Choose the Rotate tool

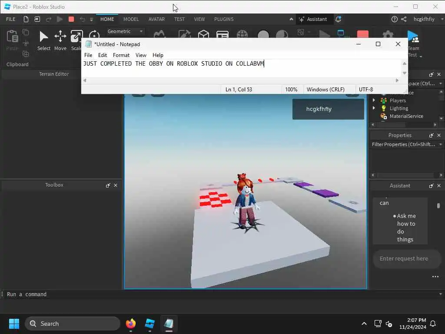tap(94, 35)
